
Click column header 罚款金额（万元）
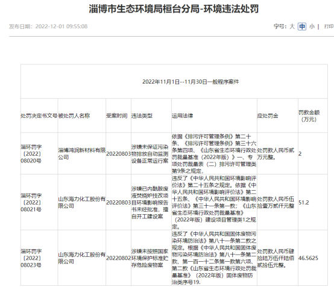point(309,116)
